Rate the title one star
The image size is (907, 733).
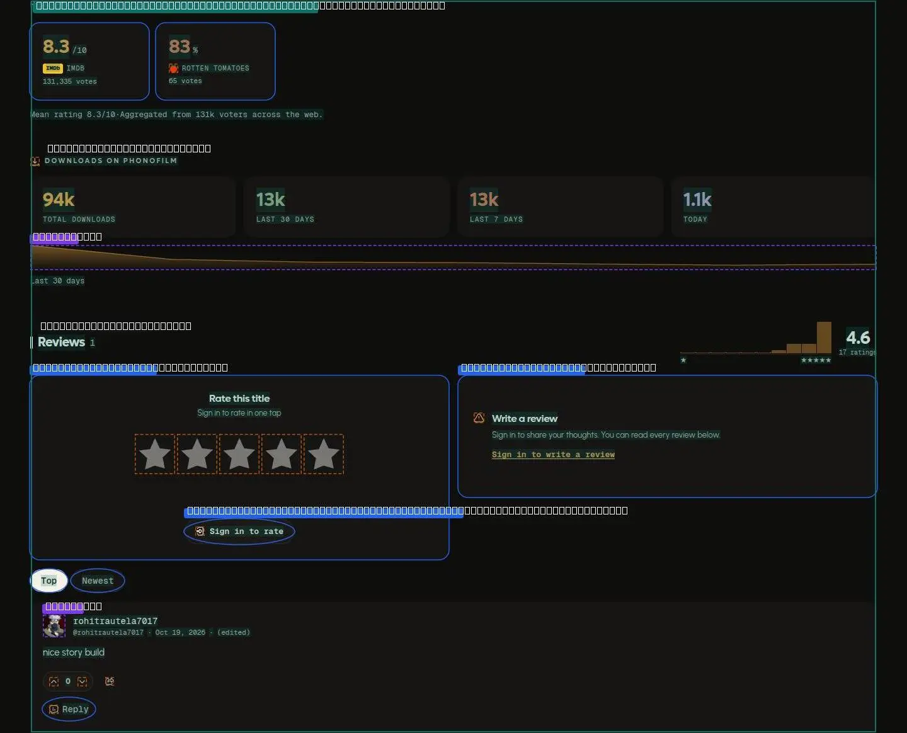point(155,454)
